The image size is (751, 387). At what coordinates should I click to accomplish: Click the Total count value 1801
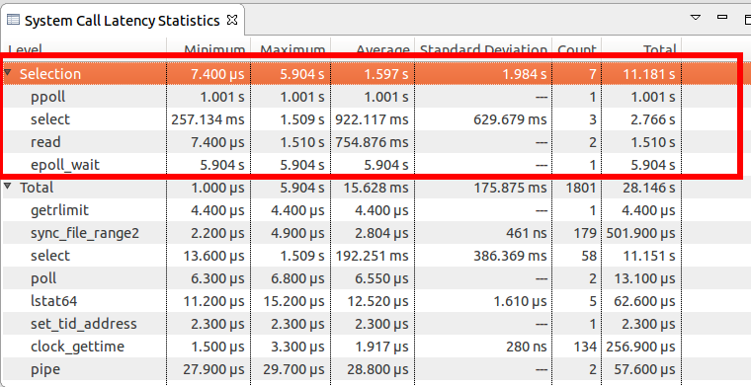tap(580, 188)
